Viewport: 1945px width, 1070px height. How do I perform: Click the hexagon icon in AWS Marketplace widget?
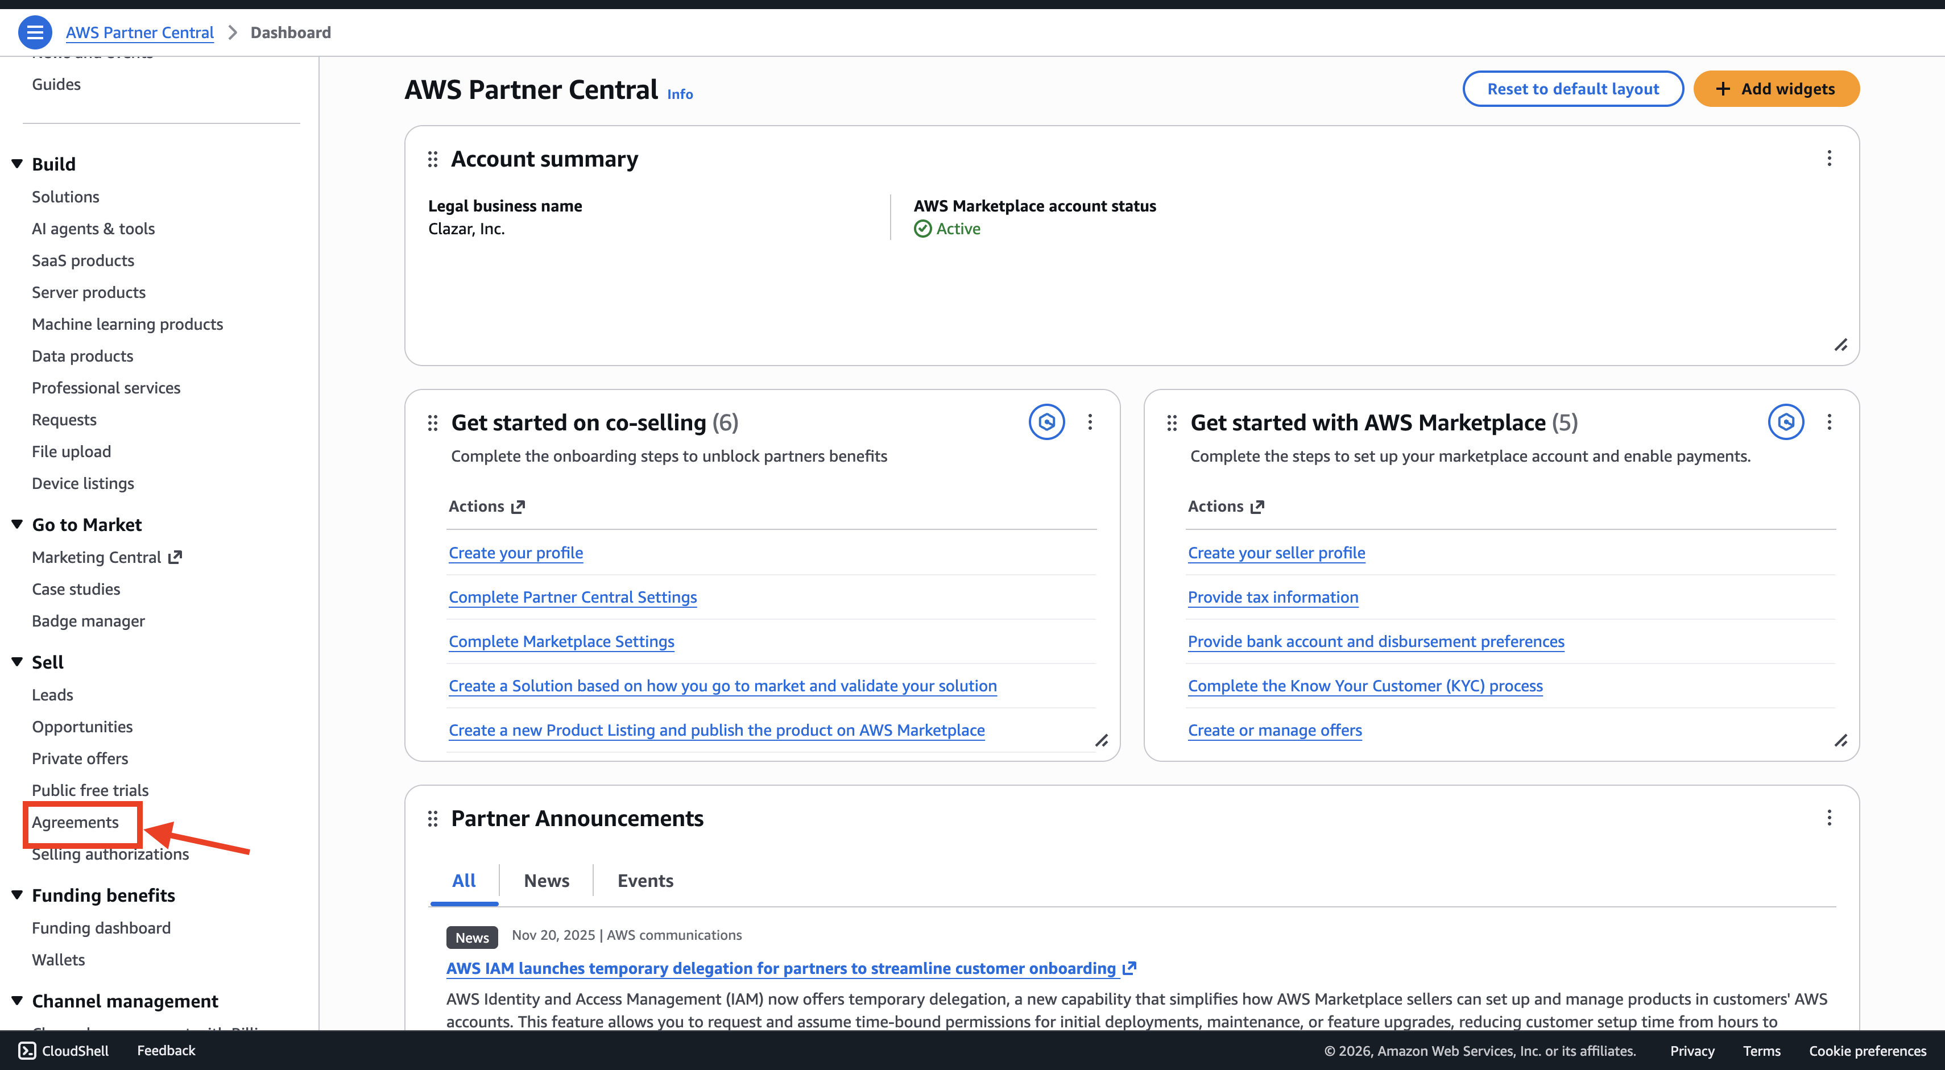1786,422
